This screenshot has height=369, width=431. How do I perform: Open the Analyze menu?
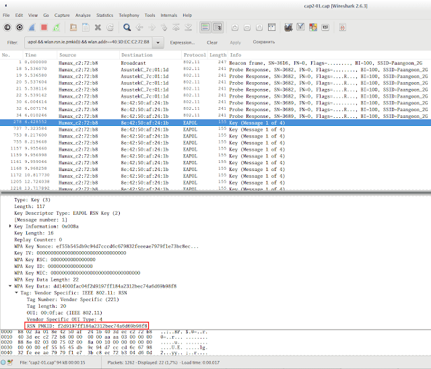[x=83, y=15]
